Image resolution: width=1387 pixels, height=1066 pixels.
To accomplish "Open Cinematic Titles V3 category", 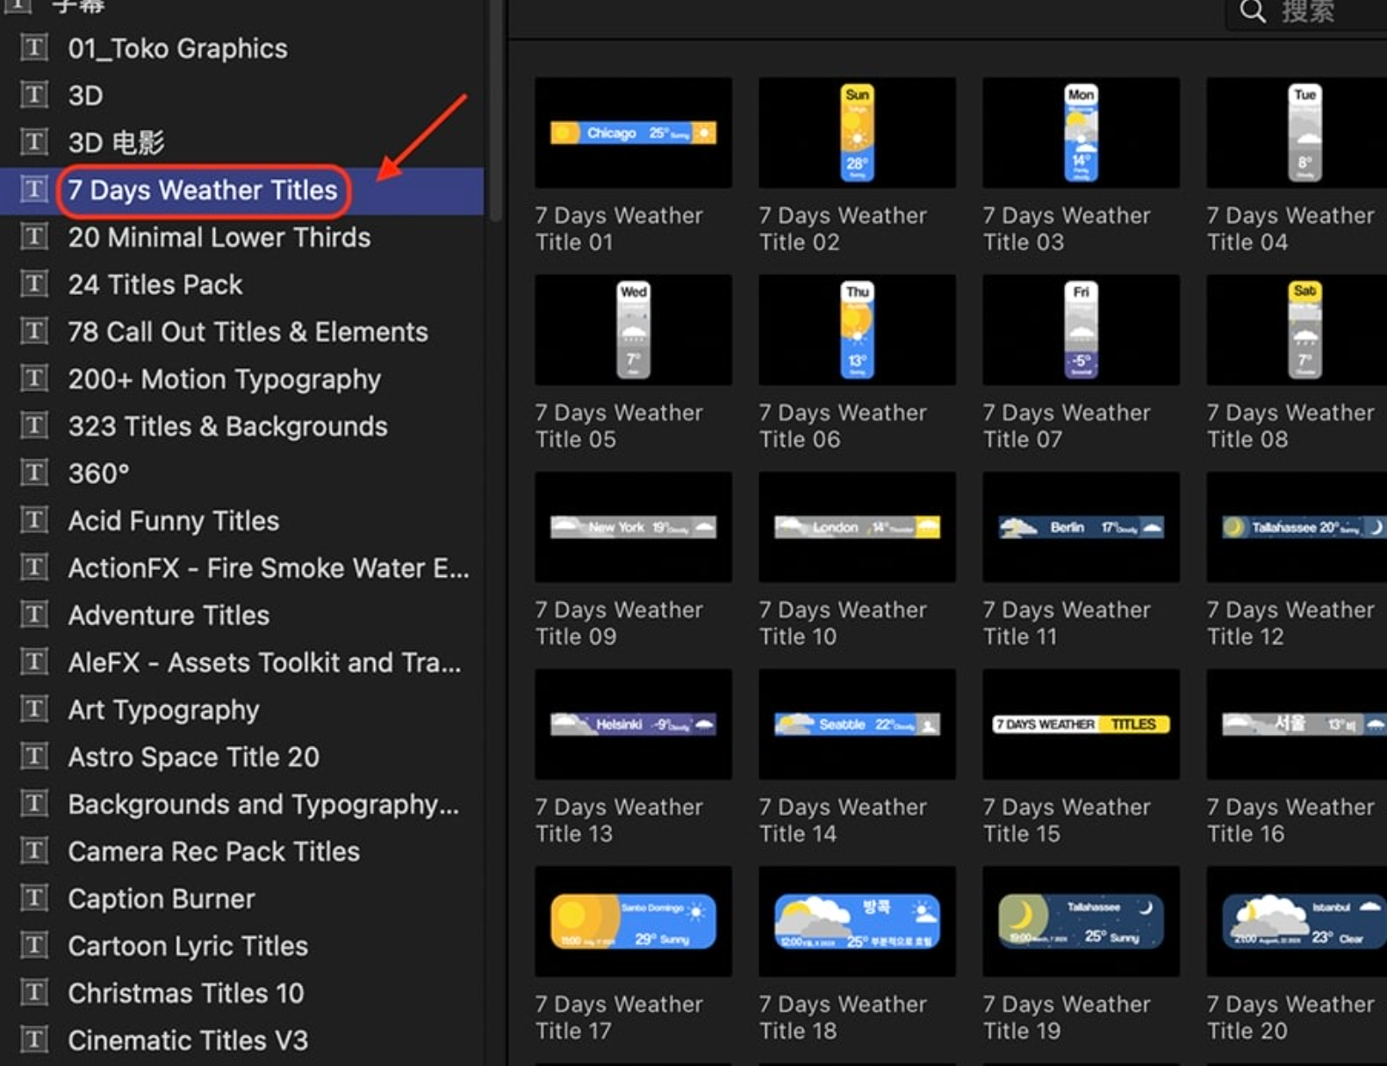I will pos(188,1041).
